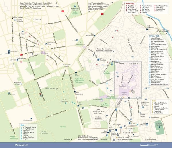Click the Bab er-Robb gate icon
This screenshot has width=172, height=148.
coord(108,133)
